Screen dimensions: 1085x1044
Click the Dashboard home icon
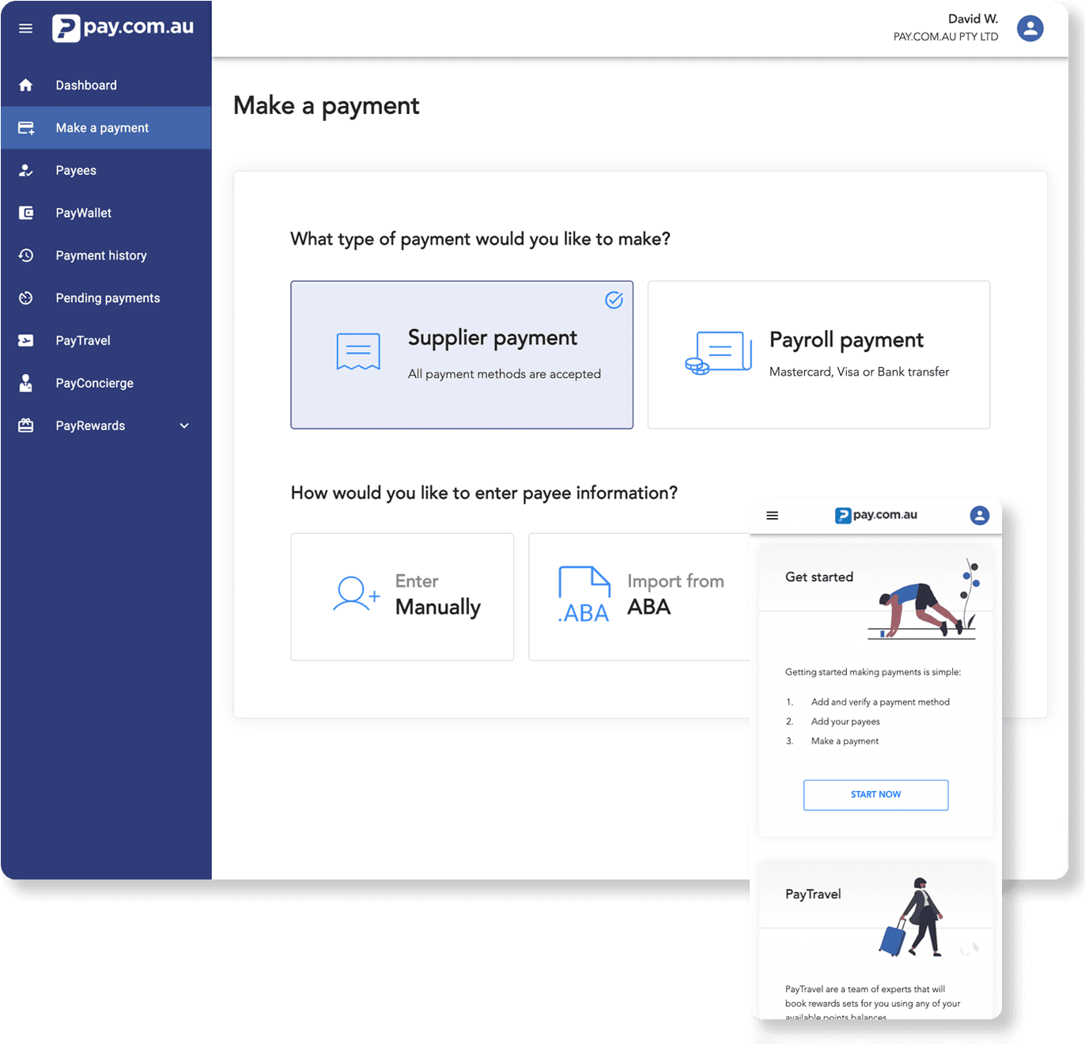click(25, 85)
